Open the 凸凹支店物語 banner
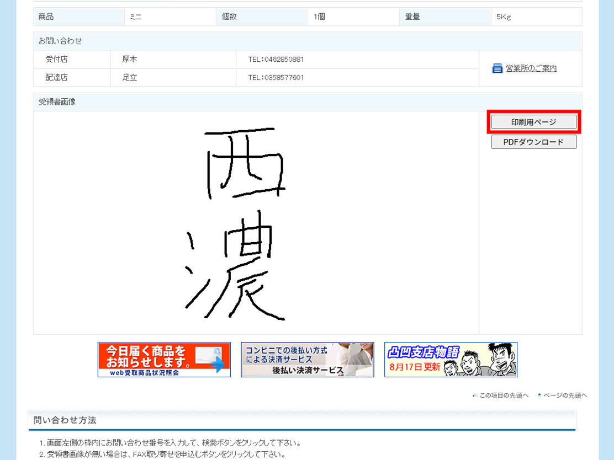 point(451,360)
